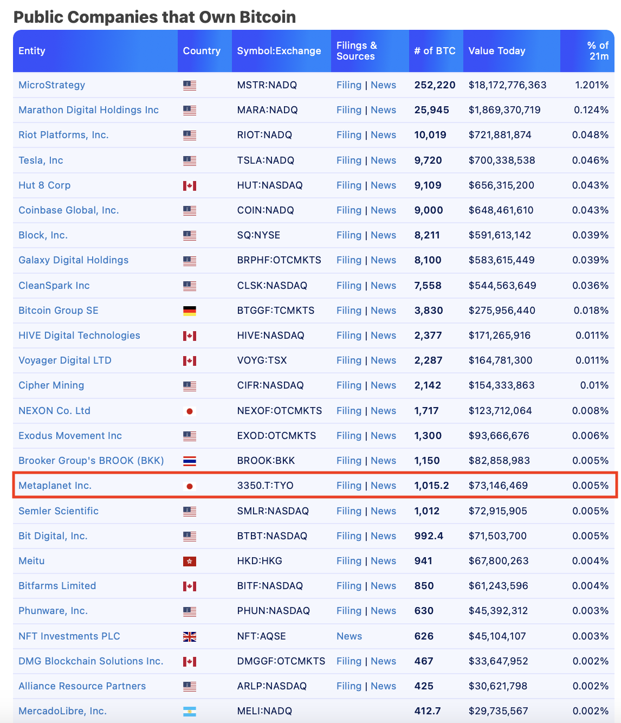Click the Thailand flag in Brooker Group row
Image resolution: width=621 pixels, height=723 pixels.
coord(189,461)
